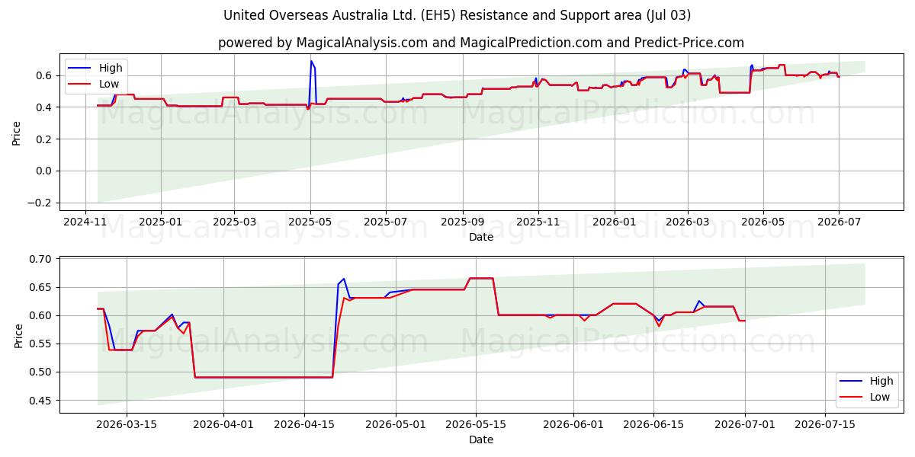Viewport: 915px width, 457px height.
Task: Click the '2026-06-15' tick label
Action: (x=653, y=426)
